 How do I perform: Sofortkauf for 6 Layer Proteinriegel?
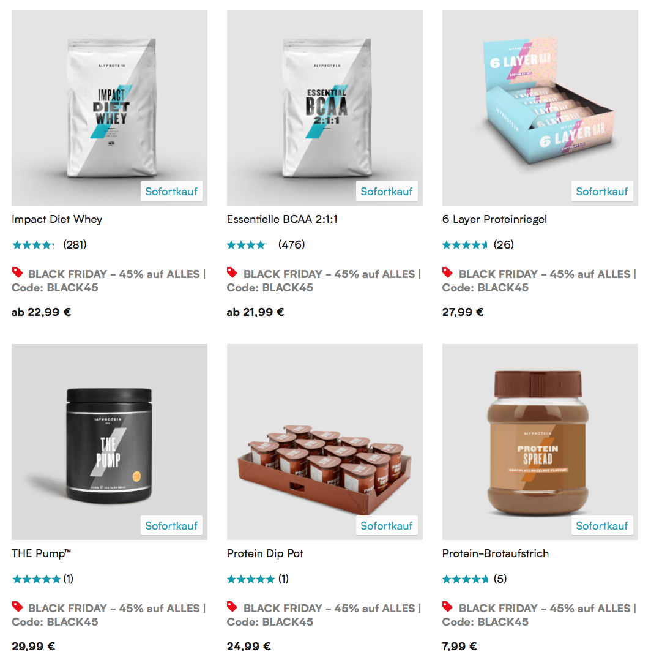602,191
